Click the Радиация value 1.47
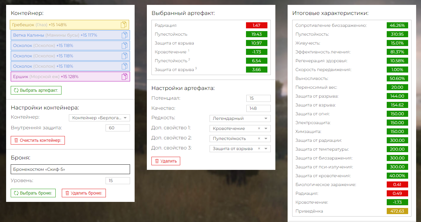The height and width of the screenshot is (222, 421). pyautogui.click(x=257, y=25)
